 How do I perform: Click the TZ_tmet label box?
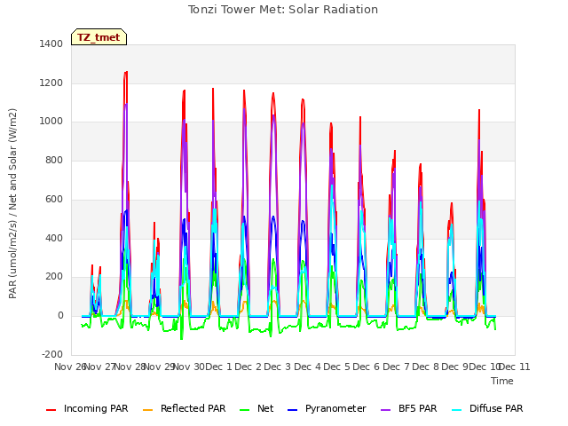click(x=99, y=37)
